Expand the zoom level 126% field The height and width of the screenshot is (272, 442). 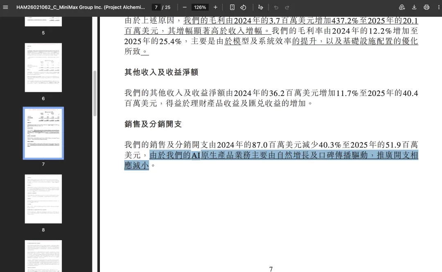point(200,7)
